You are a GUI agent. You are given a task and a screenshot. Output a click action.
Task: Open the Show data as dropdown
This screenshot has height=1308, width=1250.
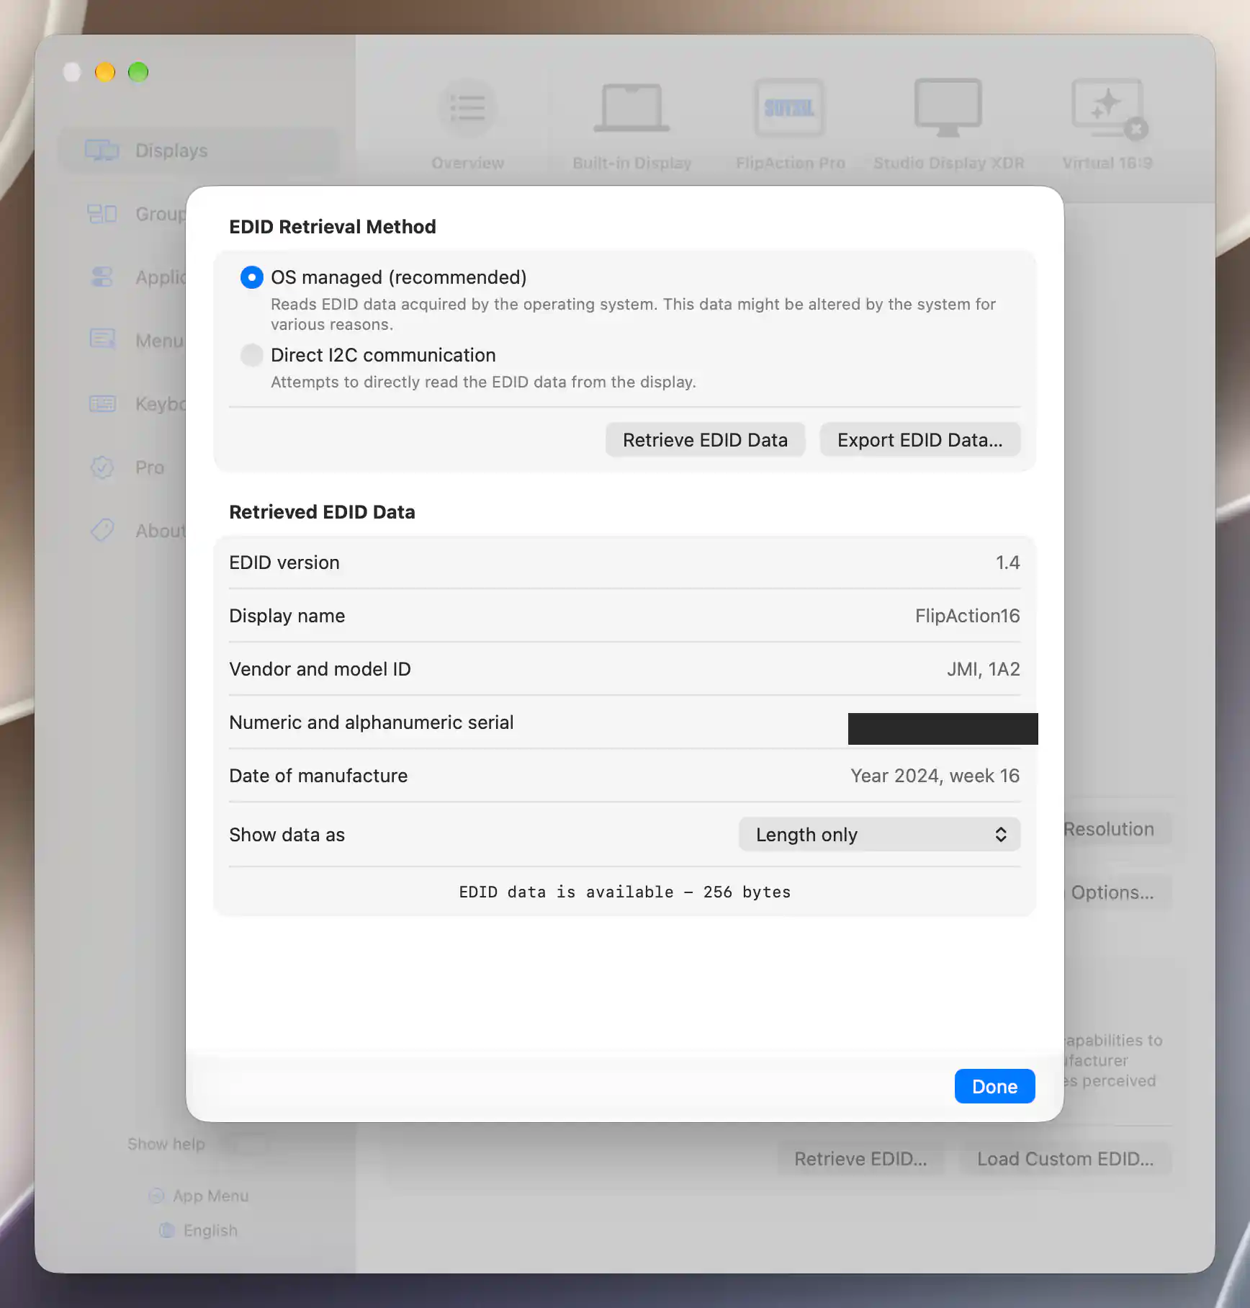(879, 835)
